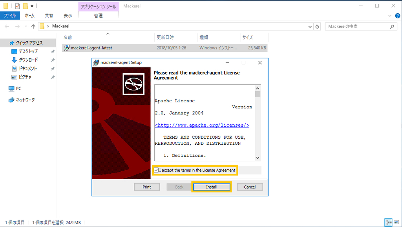Viewport: 402px width, 227px height.
Task: Expand the address bar history dropdown
Action: tap(310, 27)
